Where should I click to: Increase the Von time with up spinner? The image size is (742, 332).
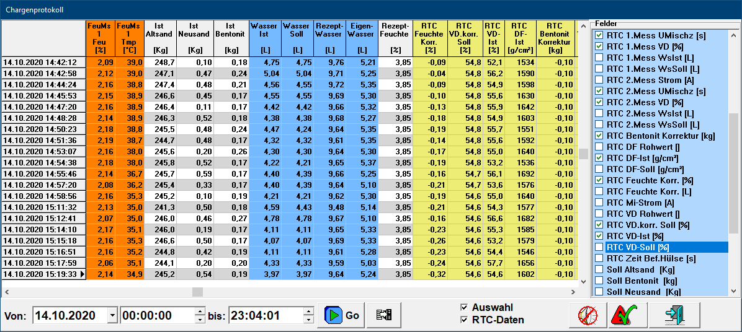[x=199, y=312]
